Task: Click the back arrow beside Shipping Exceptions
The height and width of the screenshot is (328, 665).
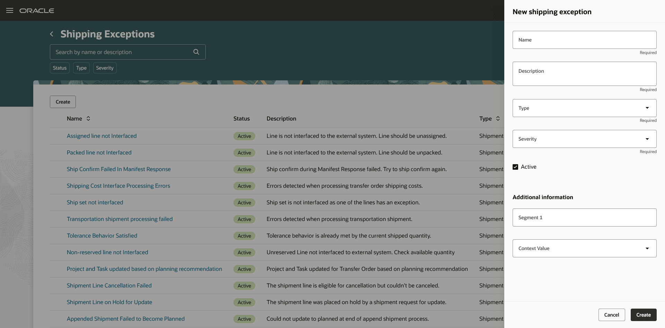Action: coord(51,34)
